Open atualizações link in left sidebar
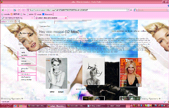The width and height of the screenshot is (169, 108). 26,77
